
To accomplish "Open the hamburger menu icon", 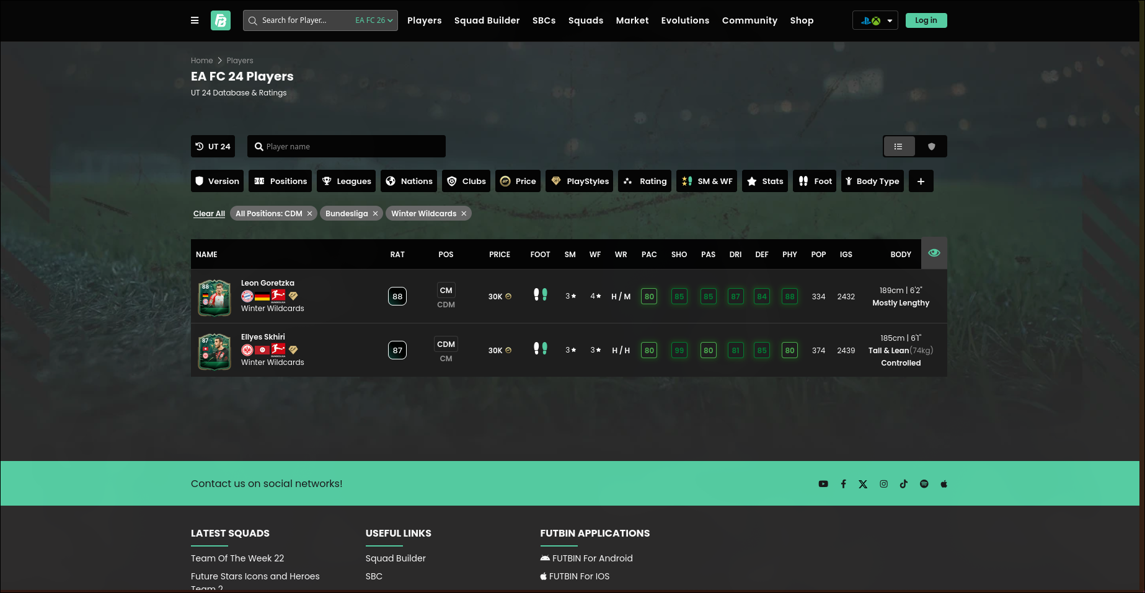I will pos(195,20).
